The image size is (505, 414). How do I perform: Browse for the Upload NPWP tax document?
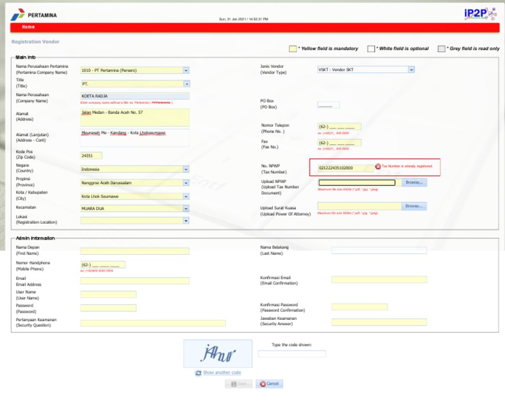click(x=414, y=182)
